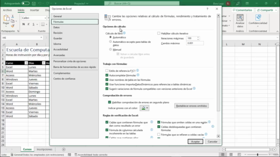
Task: Open the Avanzadas options category
Action: pos(75,55)
